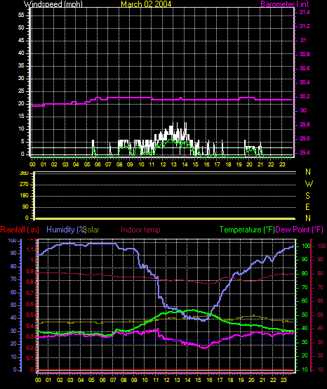Click the Solar legend label
The image size is (327, 389).
[x=92, y=230]
